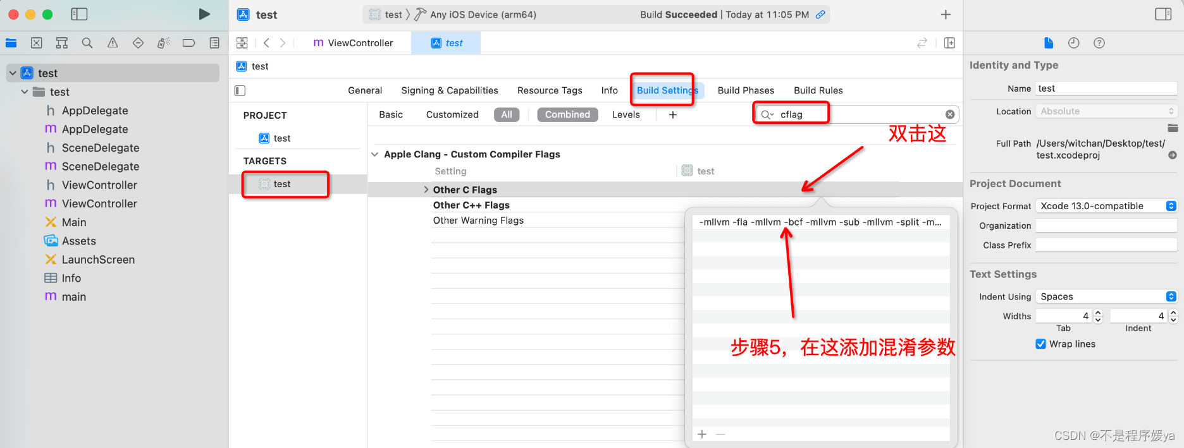Image resolution: width=1184 pixels, height=448 pixels.
Task: Switch to Customized settings filter
Action: (452, 114)
